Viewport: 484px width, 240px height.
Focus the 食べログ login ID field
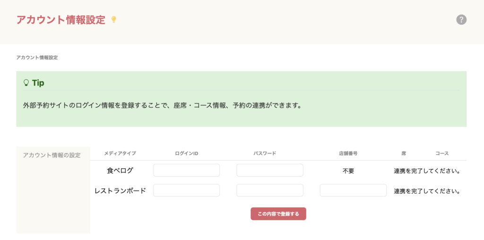[x=186, y=171]
